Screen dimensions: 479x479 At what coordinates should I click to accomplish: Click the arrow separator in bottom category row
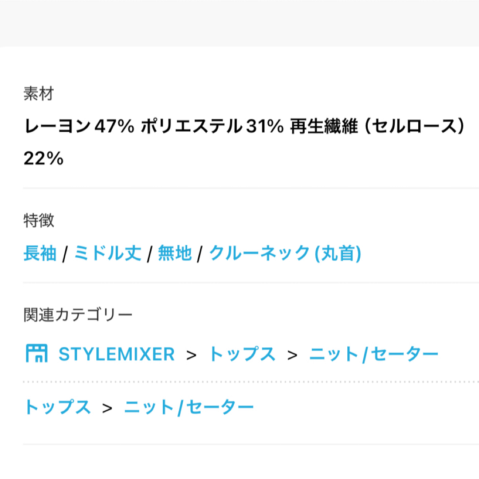tap(107, 408)
